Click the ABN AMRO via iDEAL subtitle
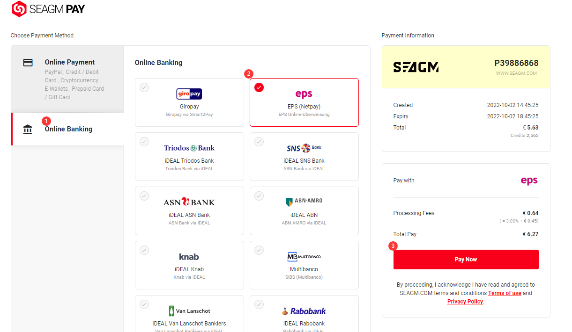The height and width of the screenshot is (332, 572). tap(304, 223)
